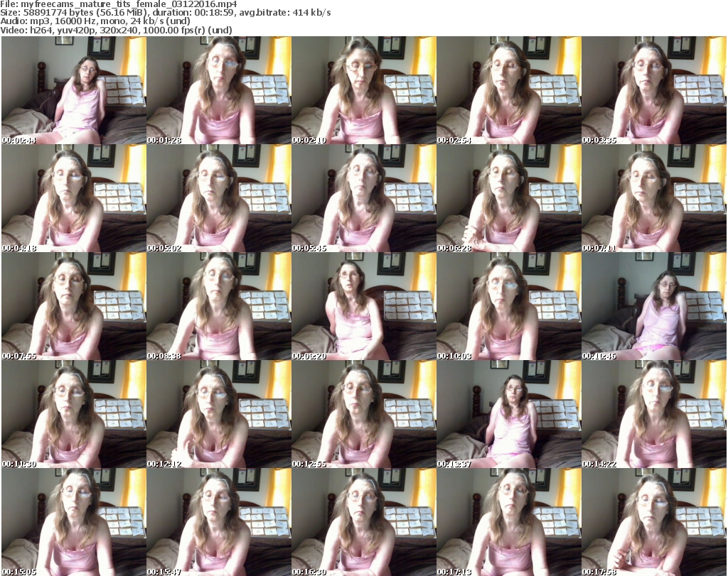Click the Video h264 info line
The height and width of the screenshot is (576, 728).
point(113,31)
